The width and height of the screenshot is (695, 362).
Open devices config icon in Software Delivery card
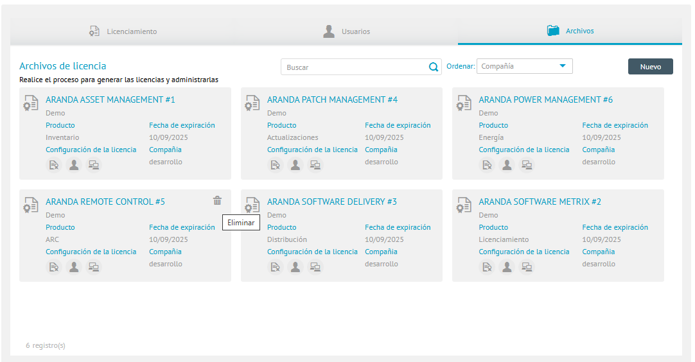pyautogui.click(x=315, y=267)
